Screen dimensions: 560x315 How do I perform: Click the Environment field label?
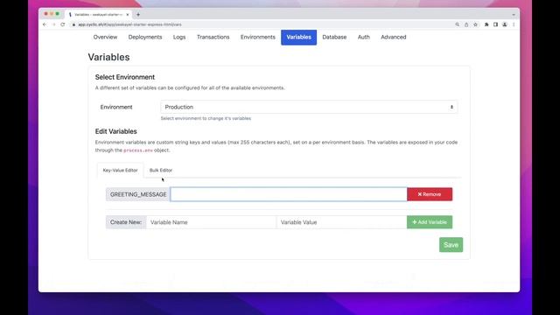(x=116, y=107)
